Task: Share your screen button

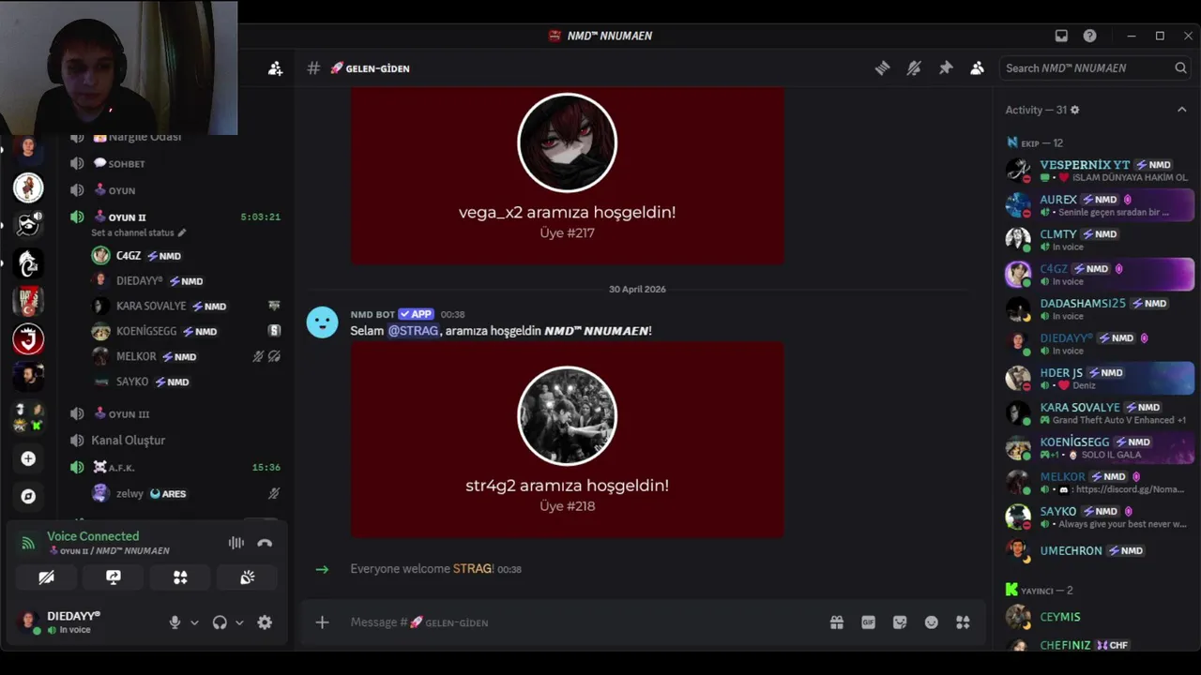Action: (114, 577)
